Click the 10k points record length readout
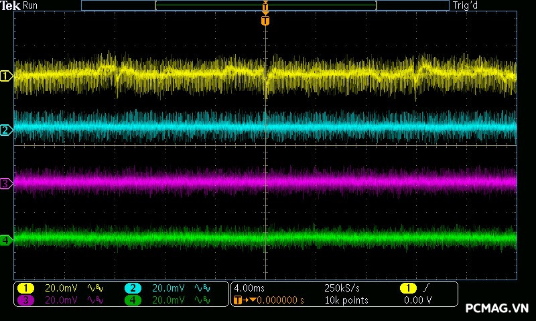 click(x=346, y=300)
